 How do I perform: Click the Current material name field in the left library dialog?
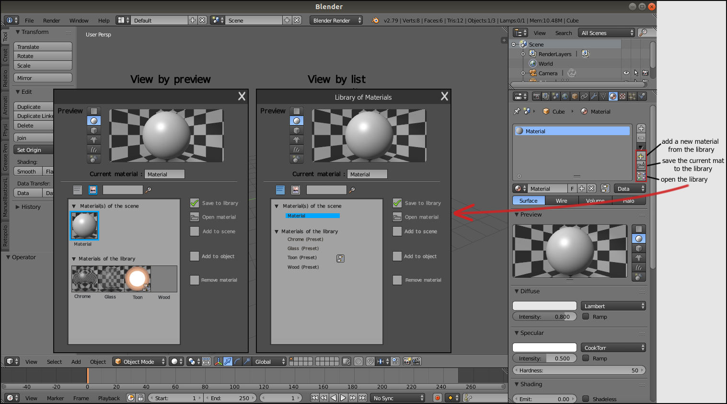[164, 174]
